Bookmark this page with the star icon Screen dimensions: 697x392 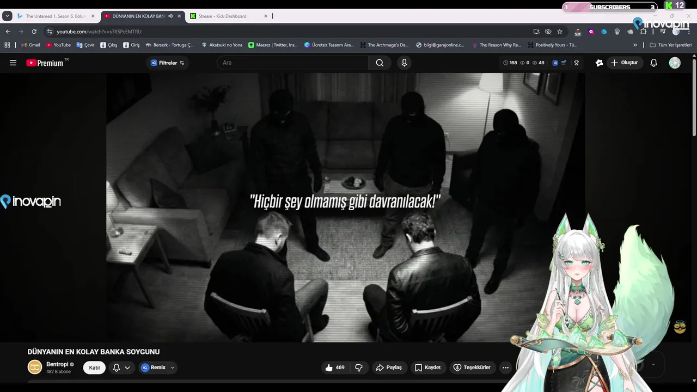(x=560, y=32)
